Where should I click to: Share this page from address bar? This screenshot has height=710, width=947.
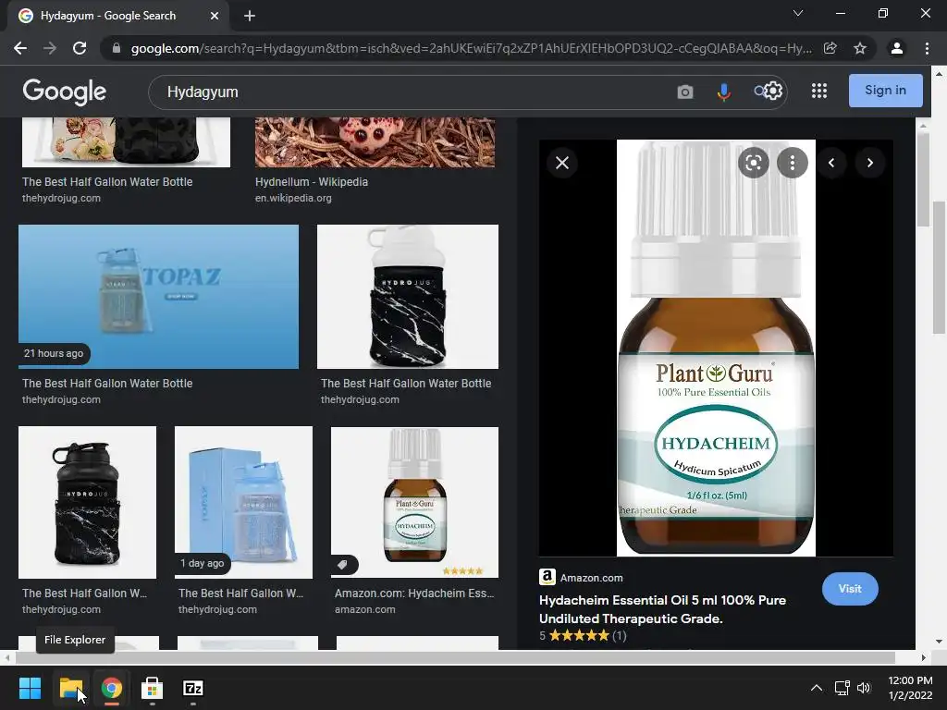click(x=830, y=48)
